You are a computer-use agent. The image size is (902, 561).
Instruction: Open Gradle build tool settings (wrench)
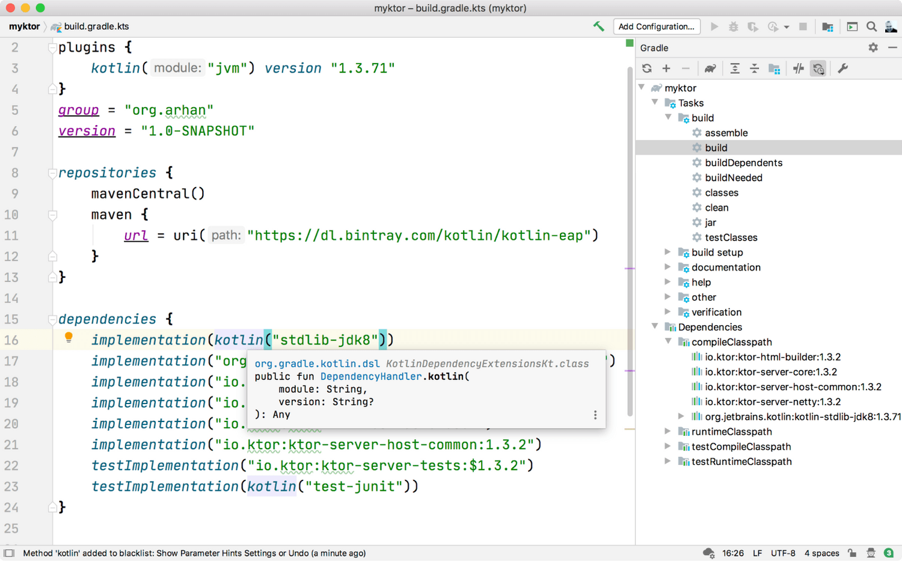pyautogui.click(x=843, y=69)
